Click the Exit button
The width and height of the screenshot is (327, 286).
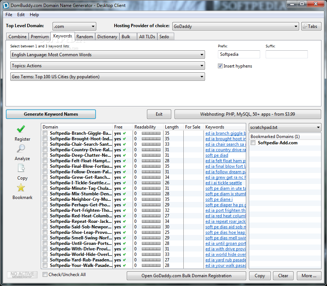coord(159,114)
